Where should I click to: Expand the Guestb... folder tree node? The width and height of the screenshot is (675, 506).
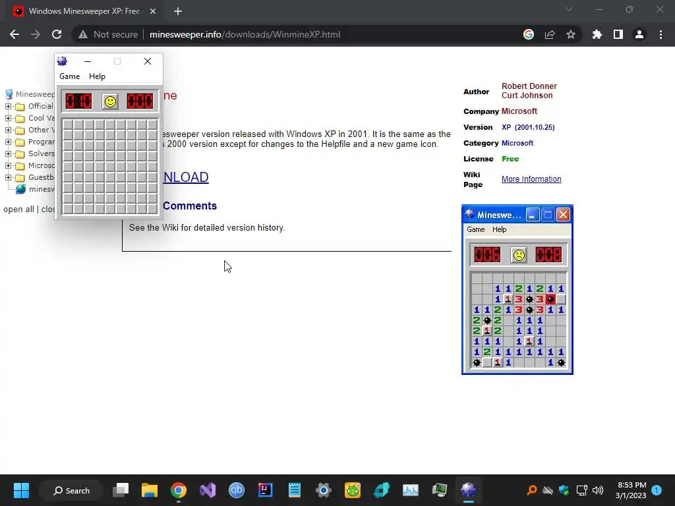(x=8, y=177)
